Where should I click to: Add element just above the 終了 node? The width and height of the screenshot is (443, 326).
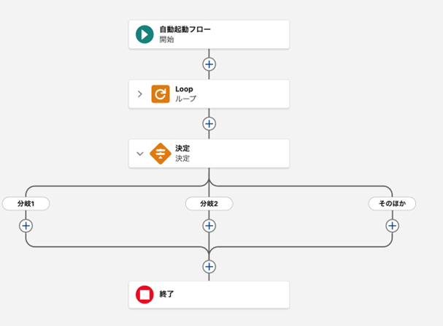[x=209, y=267]
